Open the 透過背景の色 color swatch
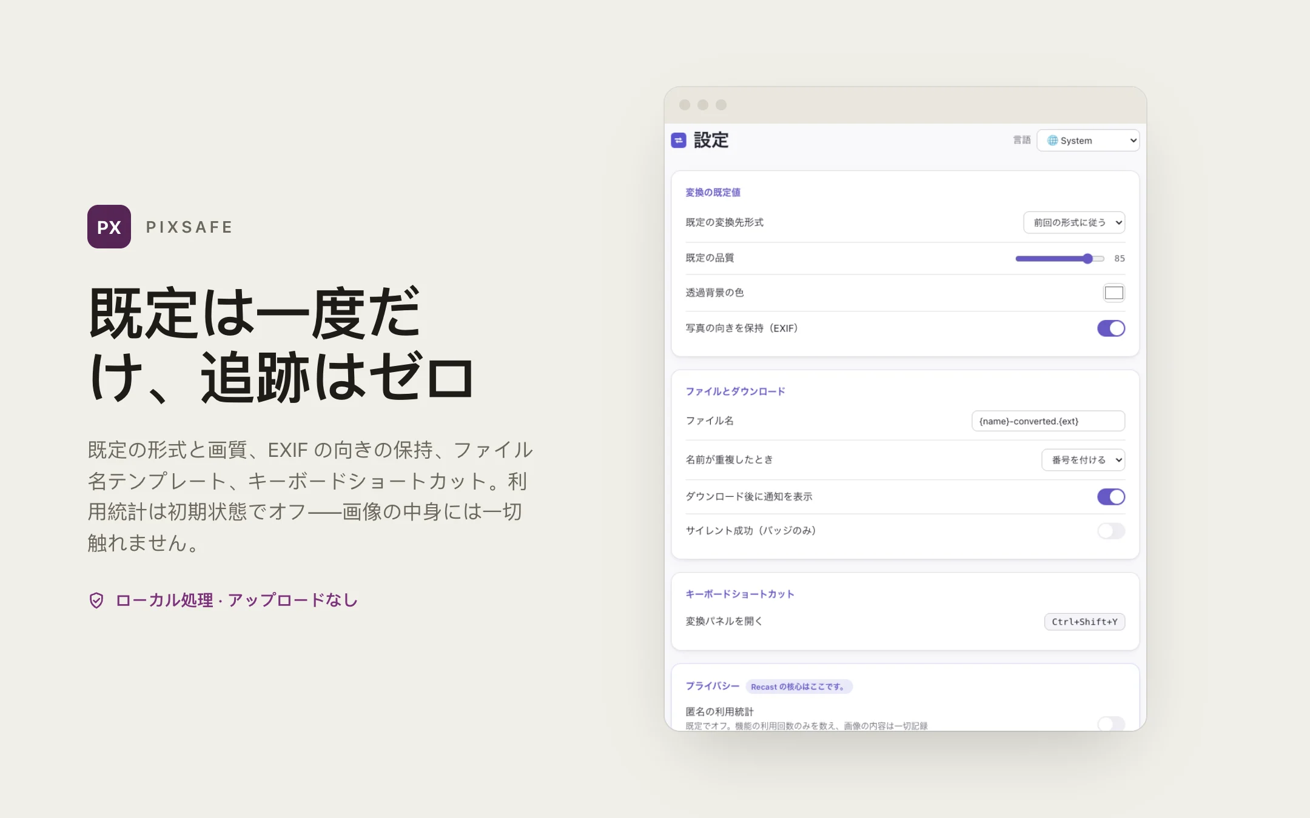The width and height of the screenshot is (1310, 818). [x=1113, y=293]
